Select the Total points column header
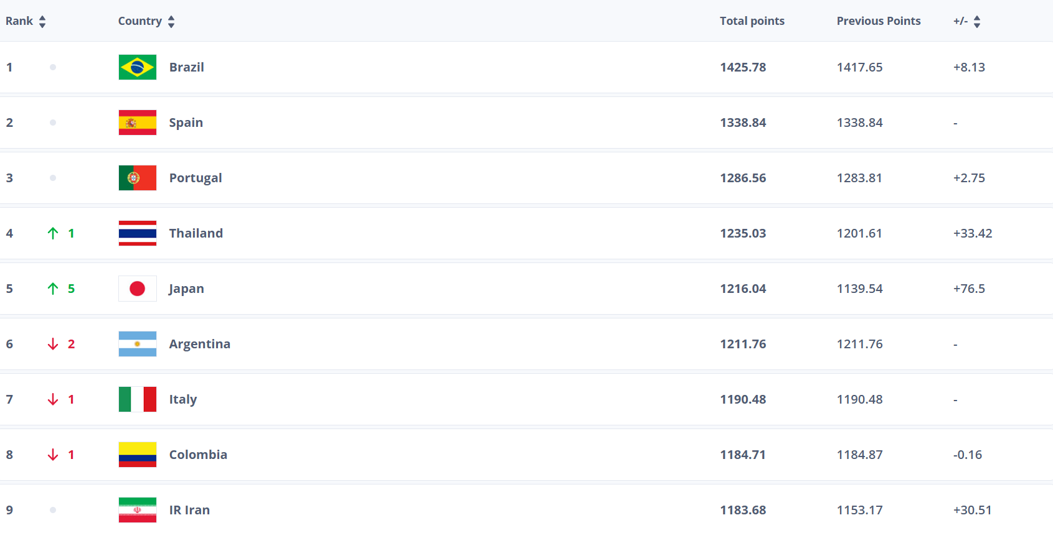This screenshot has width=1053, height=533. (x=752, y=21)
